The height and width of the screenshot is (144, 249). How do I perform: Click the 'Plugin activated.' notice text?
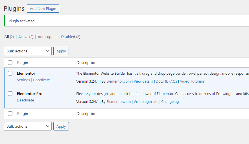[x=22, y=21]
